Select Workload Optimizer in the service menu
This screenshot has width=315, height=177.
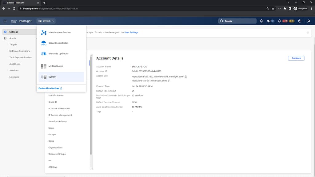58,54
